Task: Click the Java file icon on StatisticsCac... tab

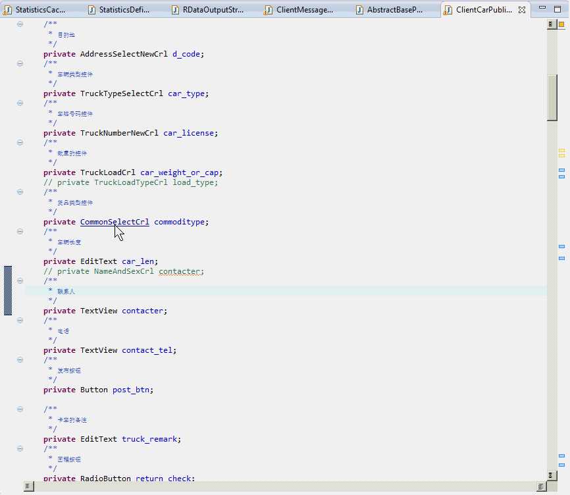Action: click(7, 10)
